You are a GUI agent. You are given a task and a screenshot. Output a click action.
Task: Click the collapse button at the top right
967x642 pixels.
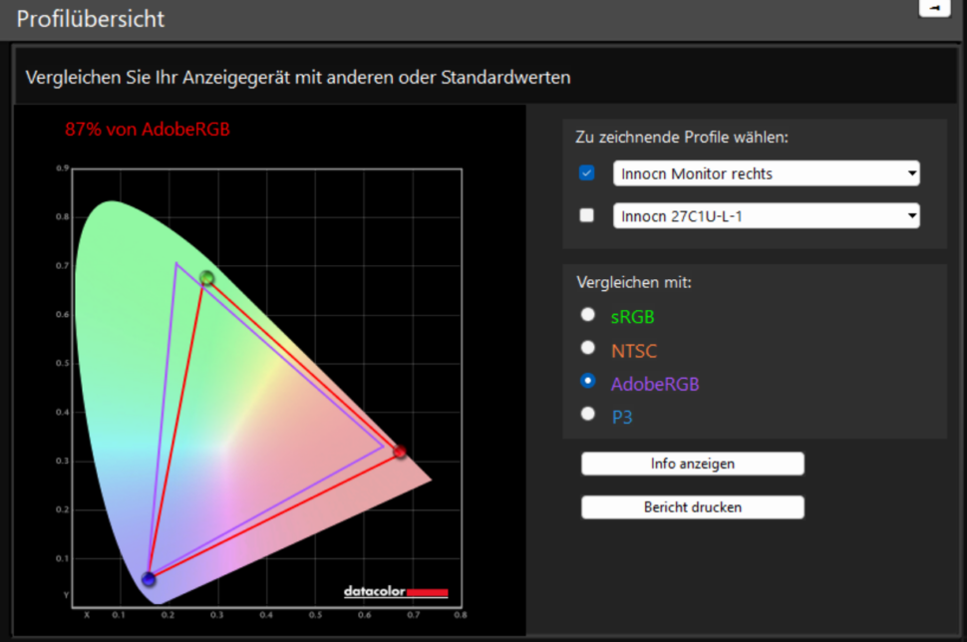click(x=934, y=7)
